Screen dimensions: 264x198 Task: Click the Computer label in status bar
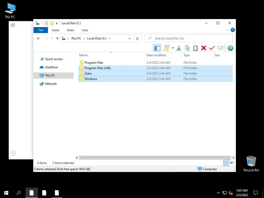(210, 169)
